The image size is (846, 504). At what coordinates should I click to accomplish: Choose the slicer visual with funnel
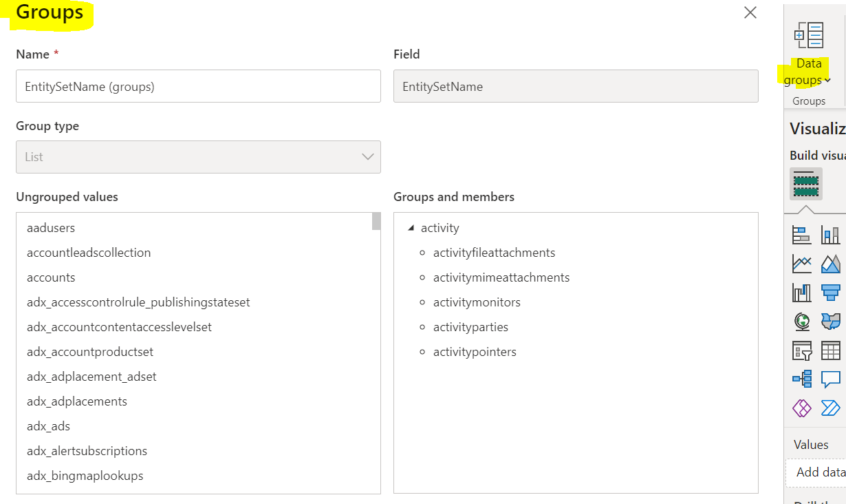click(802, 350)
